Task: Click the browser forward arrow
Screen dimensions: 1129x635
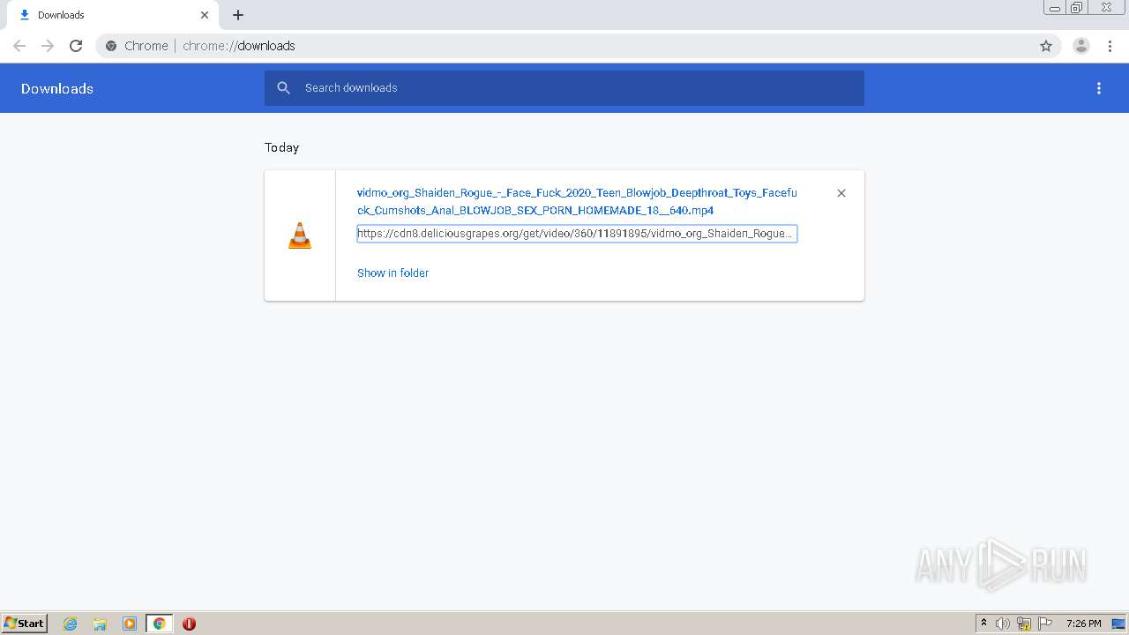Action: click(x=48, y=46)
